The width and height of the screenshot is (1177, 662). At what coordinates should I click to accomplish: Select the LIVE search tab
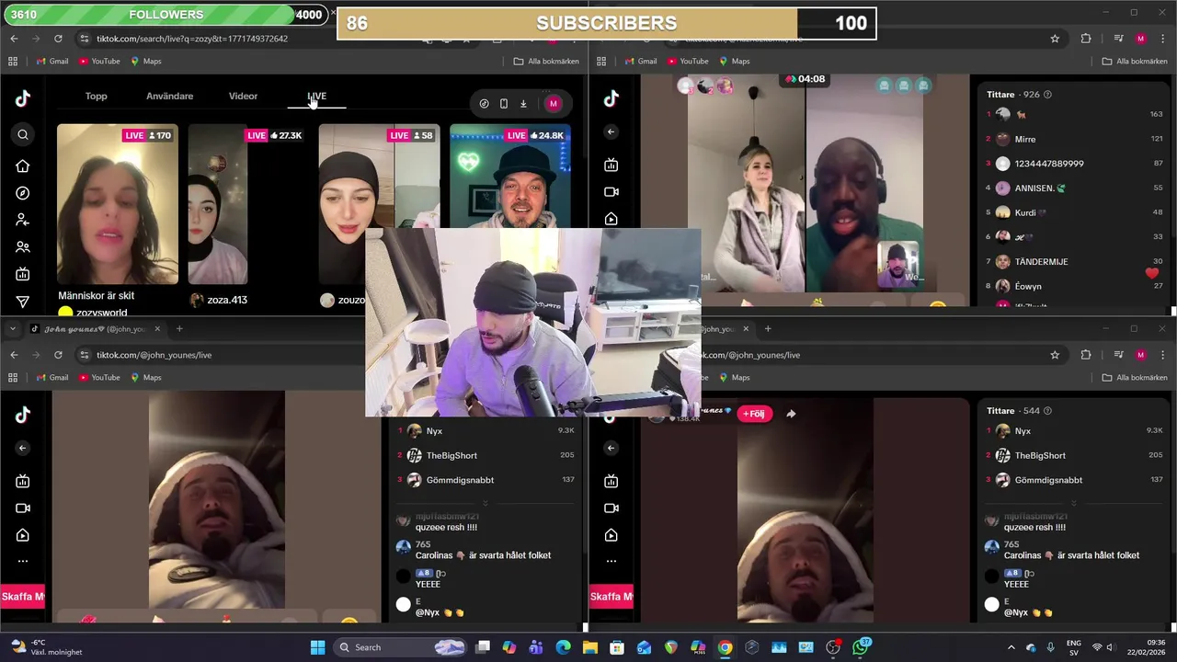[x=316, y=97]
